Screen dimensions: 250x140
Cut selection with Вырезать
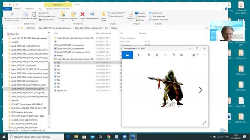tap(44, 13)
